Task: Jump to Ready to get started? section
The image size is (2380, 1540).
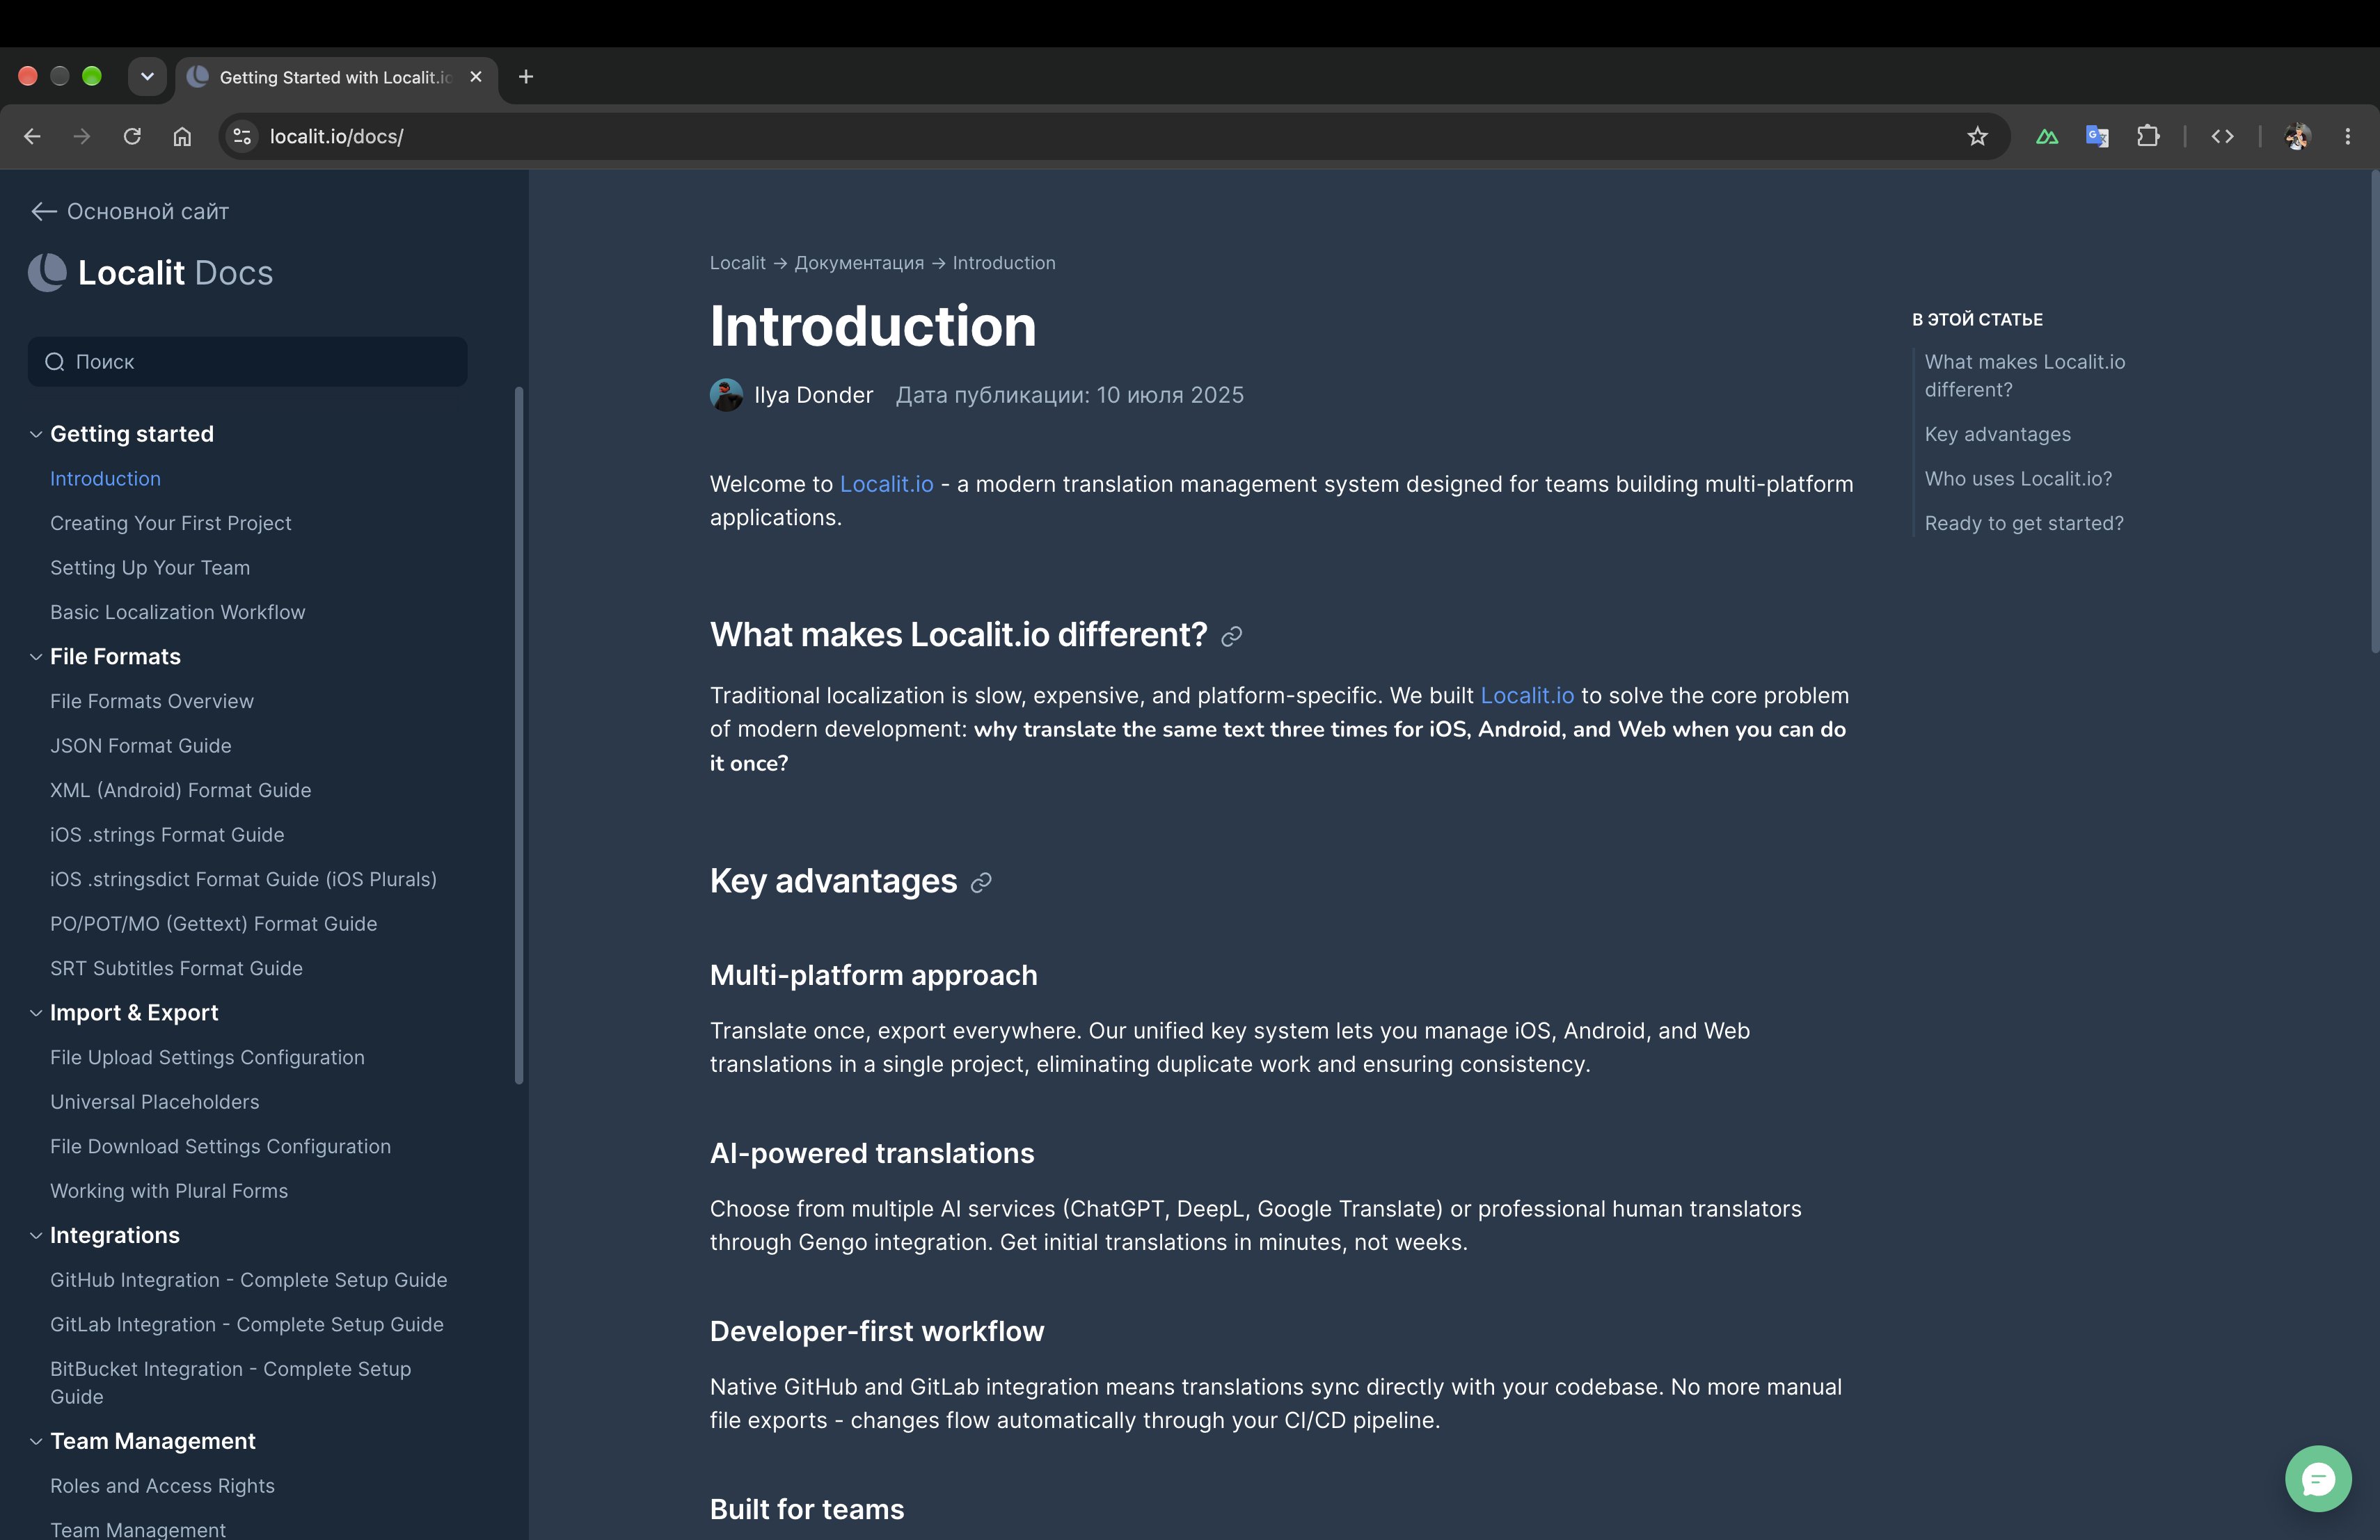Action: tap(2024, 524)
